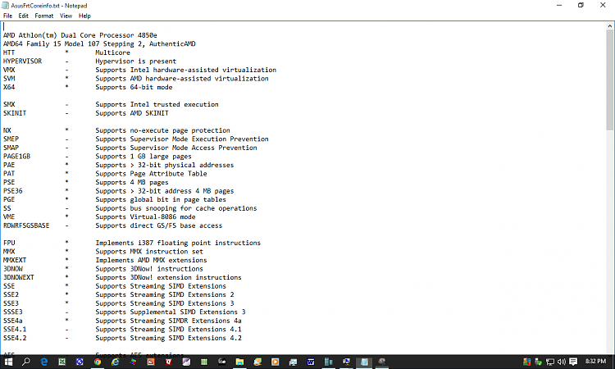The height and width of the screenshot is (369, 615).
Task: Click the Notepad document icon in title bar
Action: click(6, 6)
